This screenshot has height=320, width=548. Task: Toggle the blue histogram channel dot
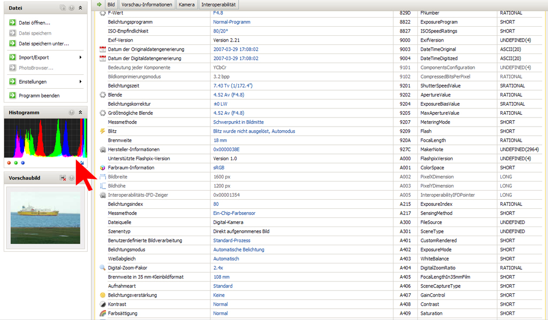23,162
